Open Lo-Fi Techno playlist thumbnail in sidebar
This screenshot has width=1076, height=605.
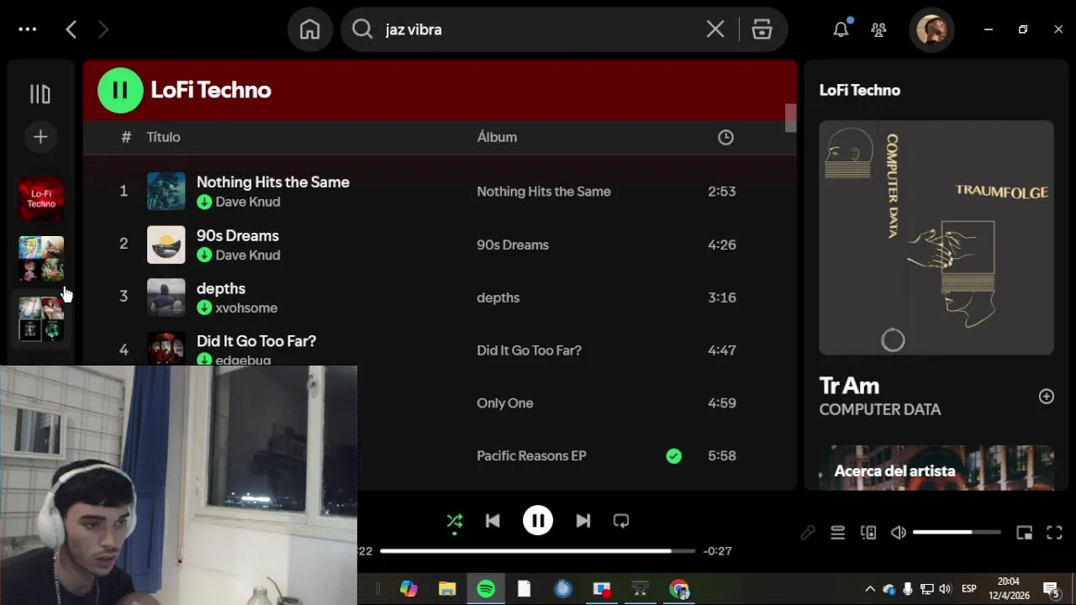point(41,199)
